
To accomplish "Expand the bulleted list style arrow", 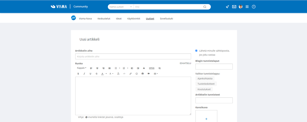I will tap(120, 68).
